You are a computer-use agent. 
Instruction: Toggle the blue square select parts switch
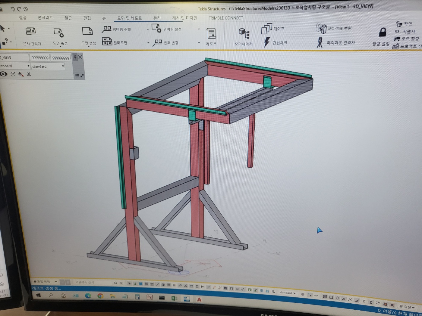pyautogui.click(x=141, y=283)
